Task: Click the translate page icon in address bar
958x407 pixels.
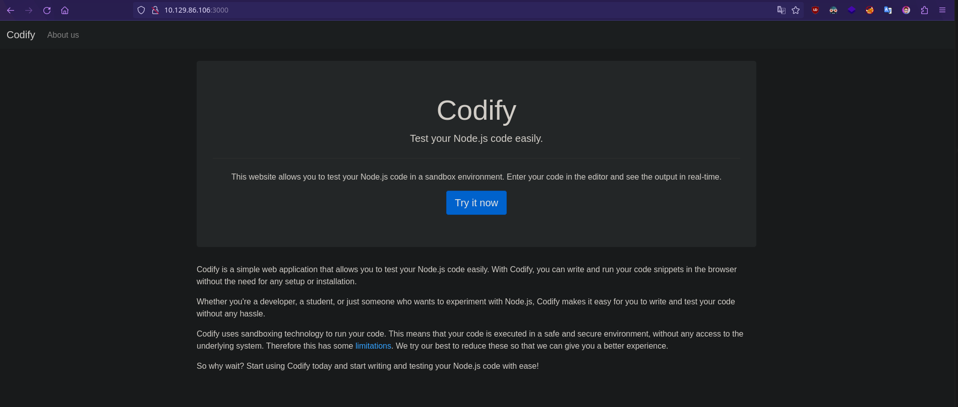Action: [x=781, y=10]
